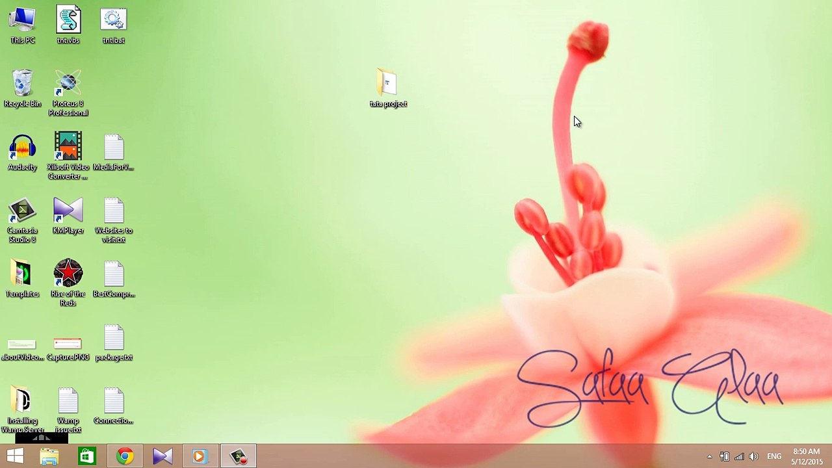Open the battery power tray icon

(x=724, y=456)
